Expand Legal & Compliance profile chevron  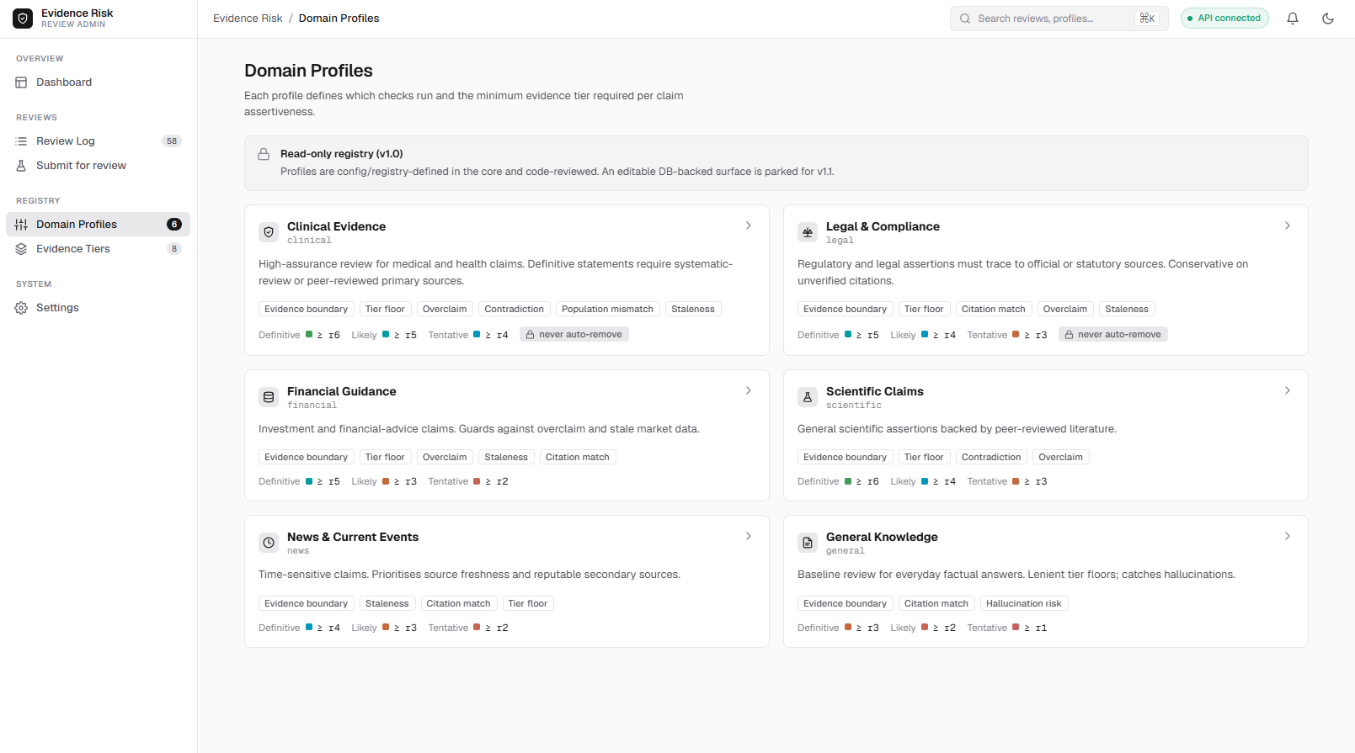point(1288,225)
